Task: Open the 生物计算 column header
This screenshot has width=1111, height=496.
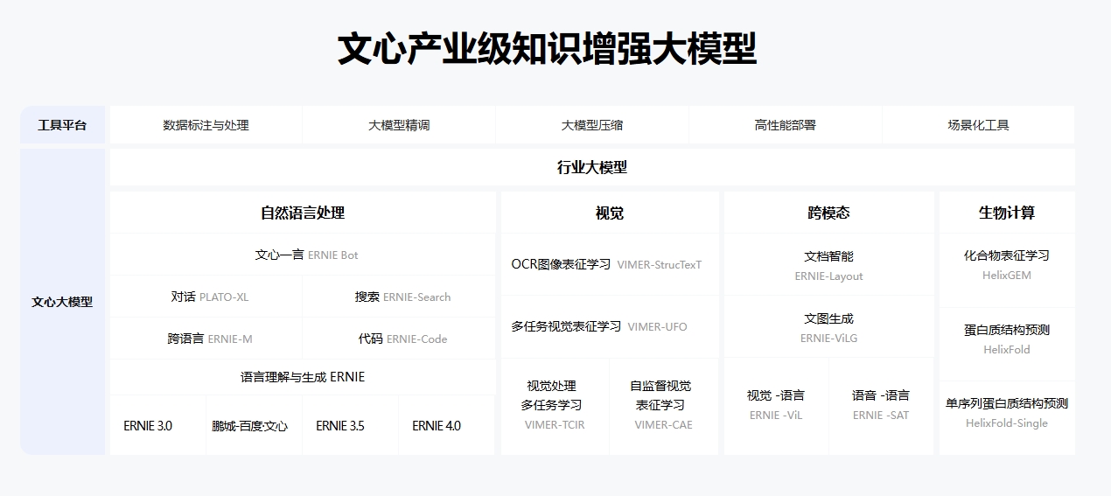Action: coord(1007,213)
